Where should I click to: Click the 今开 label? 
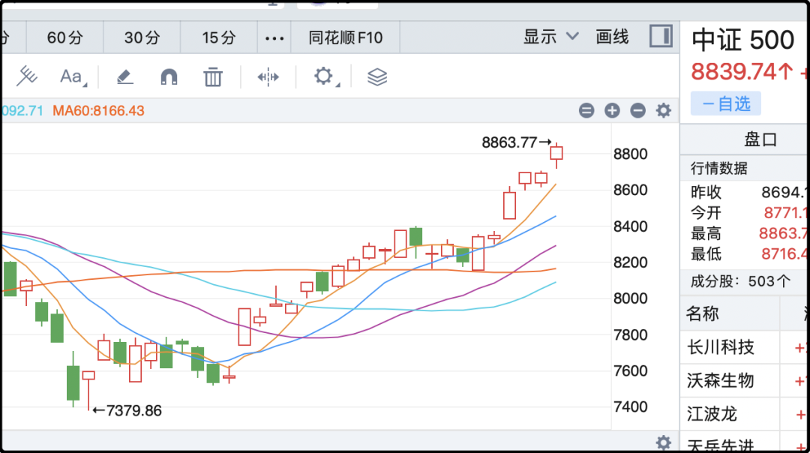[x=706, y=213]
